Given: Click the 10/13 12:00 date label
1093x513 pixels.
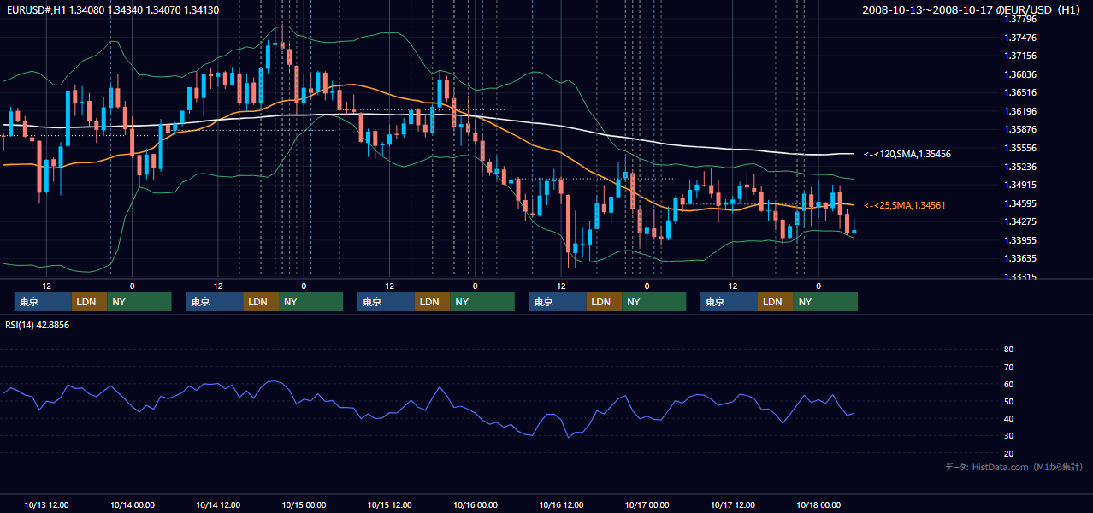Looking at the screenshot, I should coord(46,504).
